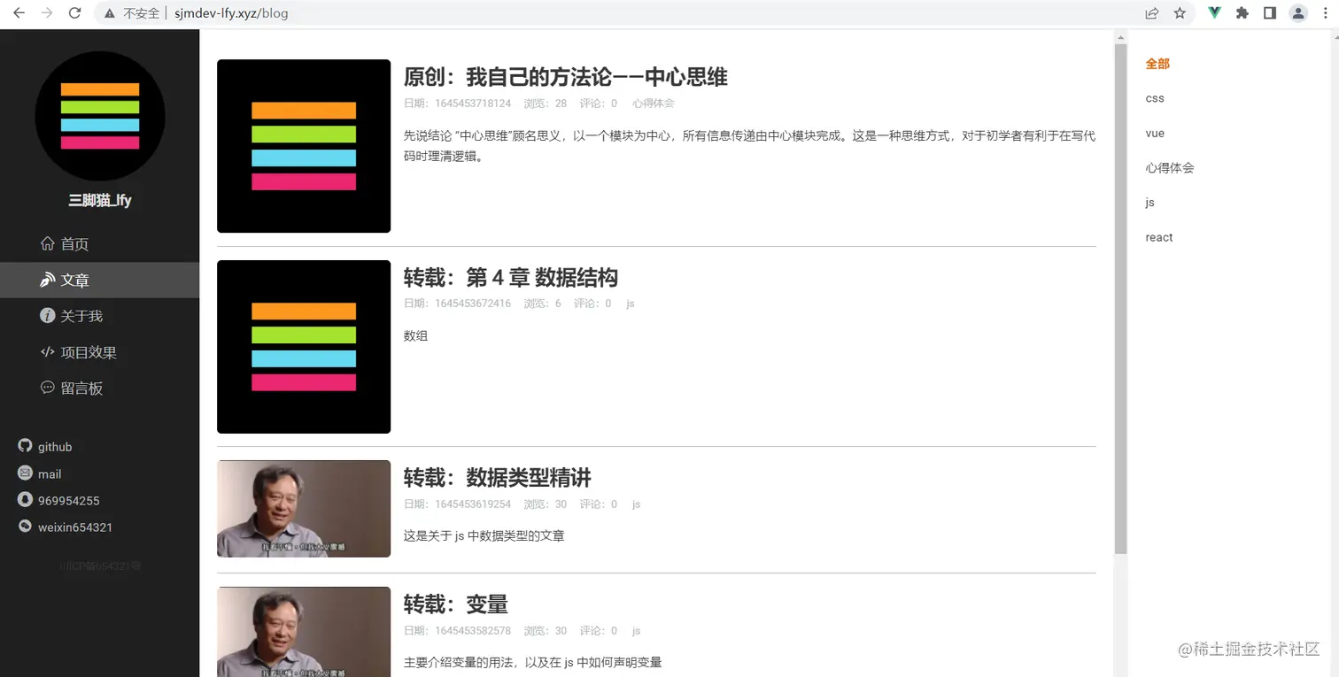Click thumbnail of 数据类型精讲 article
Screen dimensions: 1339x677
point(304,509)
